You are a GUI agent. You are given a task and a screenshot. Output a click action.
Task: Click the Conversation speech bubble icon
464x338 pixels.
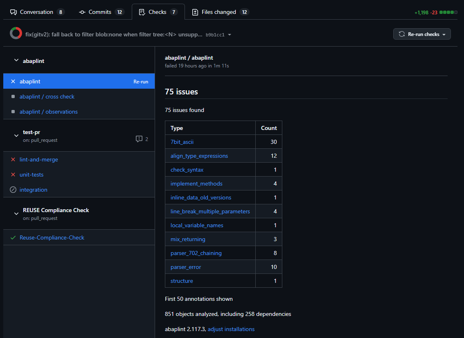click(x=14, y=12)
